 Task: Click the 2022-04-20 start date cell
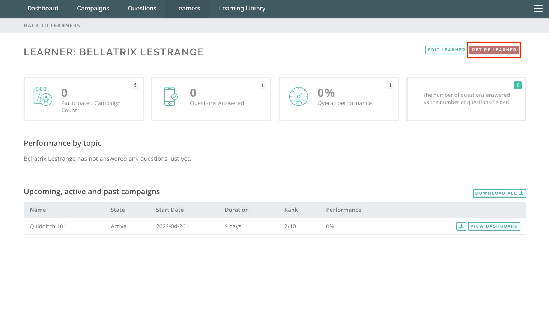coord(171,226)
